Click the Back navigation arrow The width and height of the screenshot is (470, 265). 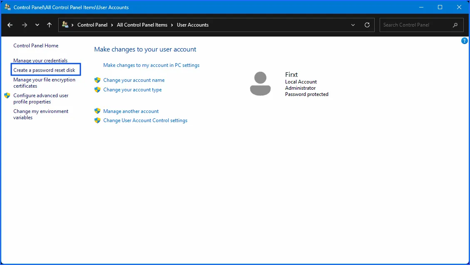10,25
